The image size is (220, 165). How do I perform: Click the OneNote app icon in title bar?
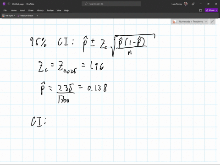tap(4, 4)
